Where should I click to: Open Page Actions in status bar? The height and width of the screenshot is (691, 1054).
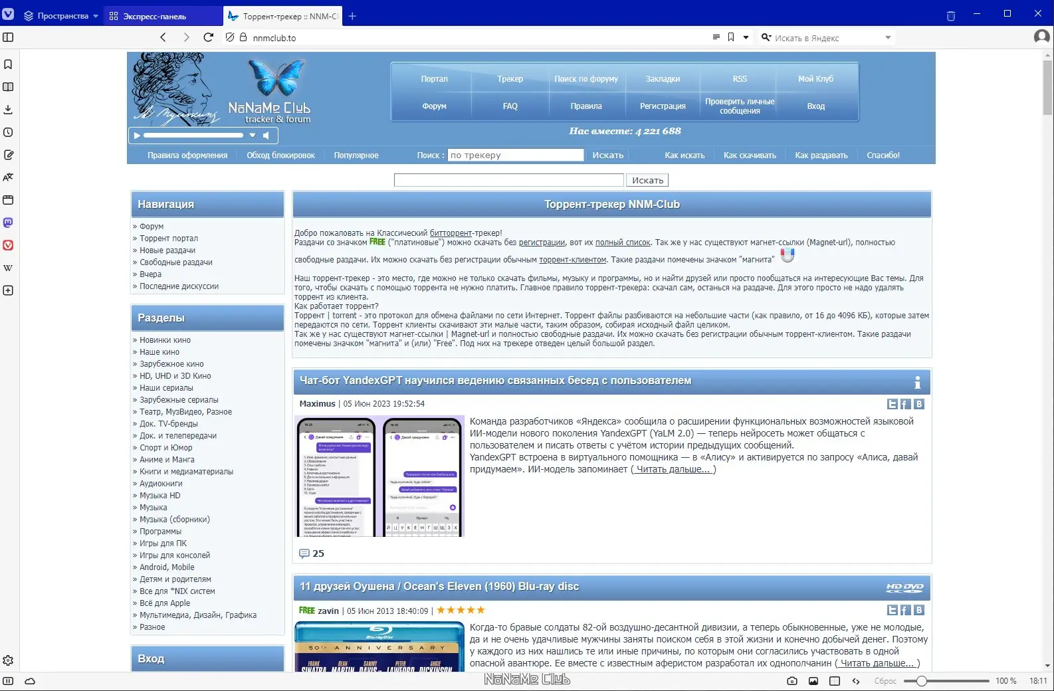(x=856, y=681)
